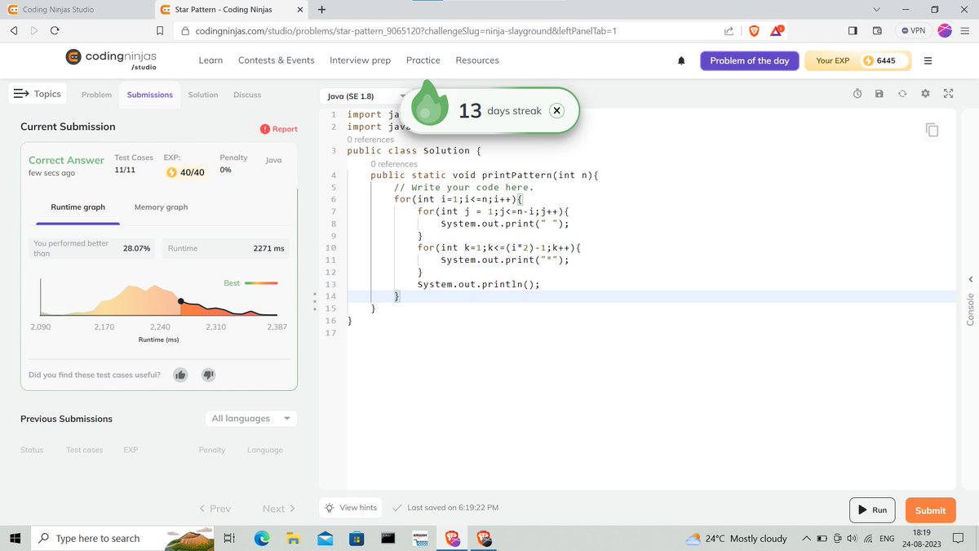Open the Discuss tab
The image size is (979, 551).
coord(247,95)
